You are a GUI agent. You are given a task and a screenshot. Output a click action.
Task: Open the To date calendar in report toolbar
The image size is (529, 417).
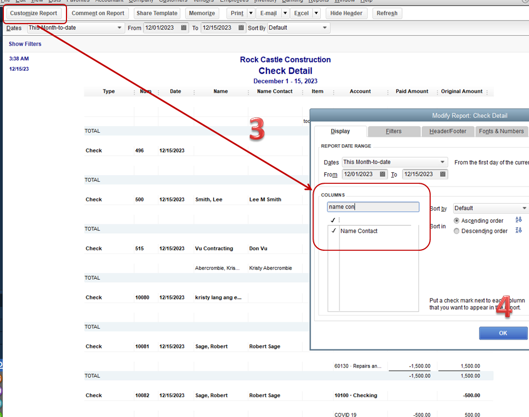click(x=241, y=27)
